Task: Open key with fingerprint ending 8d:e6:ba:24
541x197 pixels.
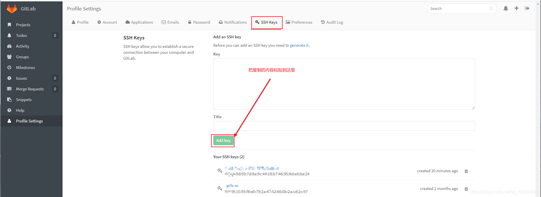Action: [267, 174]
